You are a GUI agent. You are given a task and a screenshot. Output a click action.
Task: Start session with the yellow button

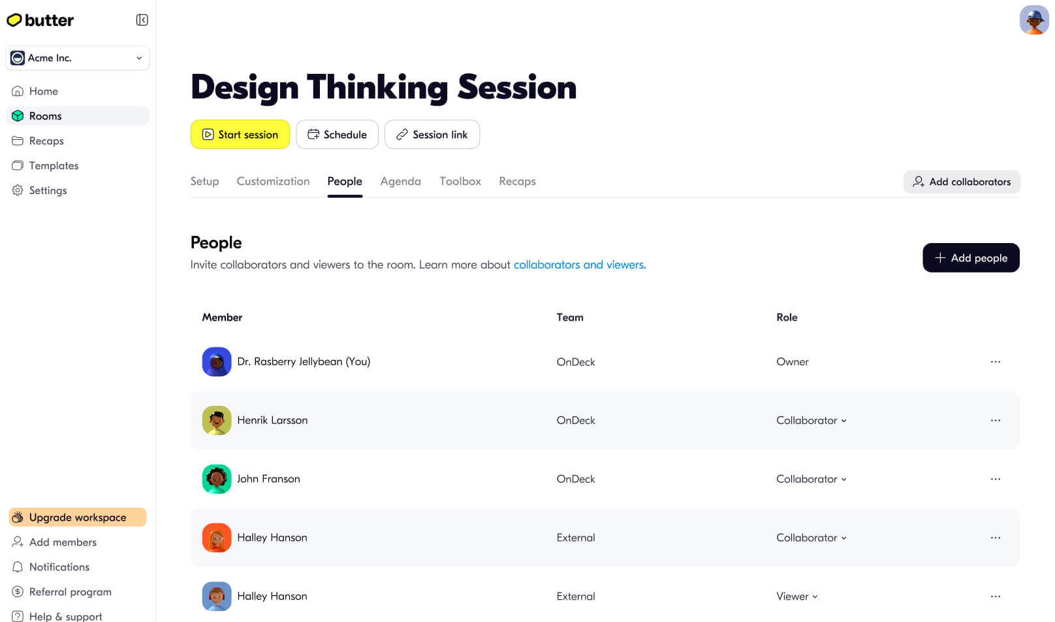pyautogui.click(x=240, y=135)
